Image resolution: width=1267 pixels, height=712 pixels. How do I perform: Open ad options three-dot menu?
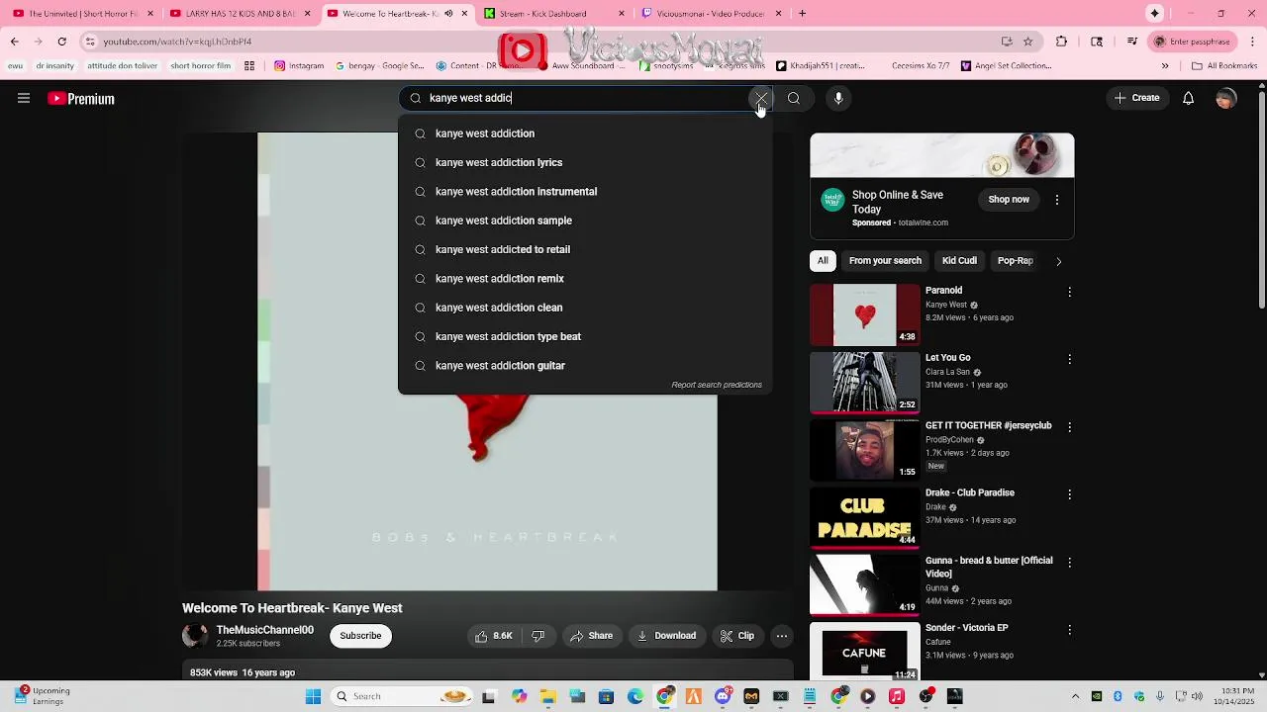coord(1057,200)
